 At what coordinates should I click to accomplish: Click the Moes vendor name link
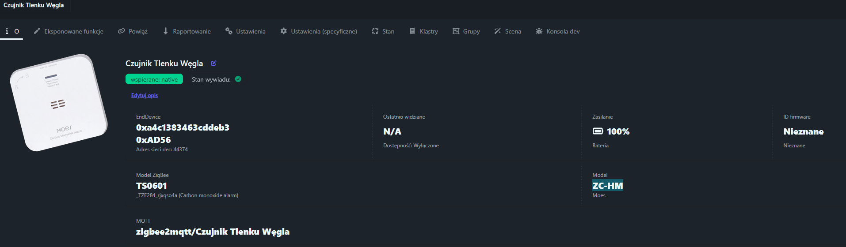pos(599,195)
